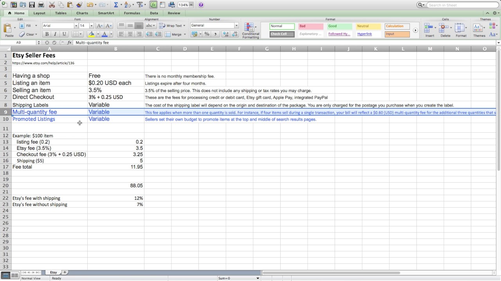Open font name dropdown Arial
501x281 pixels.
tap(76, 26)
